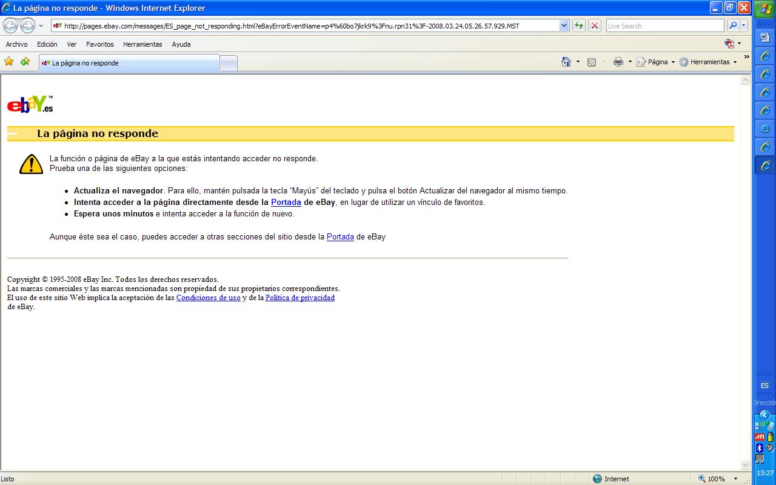The height and width of the screenshot is (485, 776).
Task: Follow the Portada link after 'sitio desde la'
Action: click(x=340, y=236)
